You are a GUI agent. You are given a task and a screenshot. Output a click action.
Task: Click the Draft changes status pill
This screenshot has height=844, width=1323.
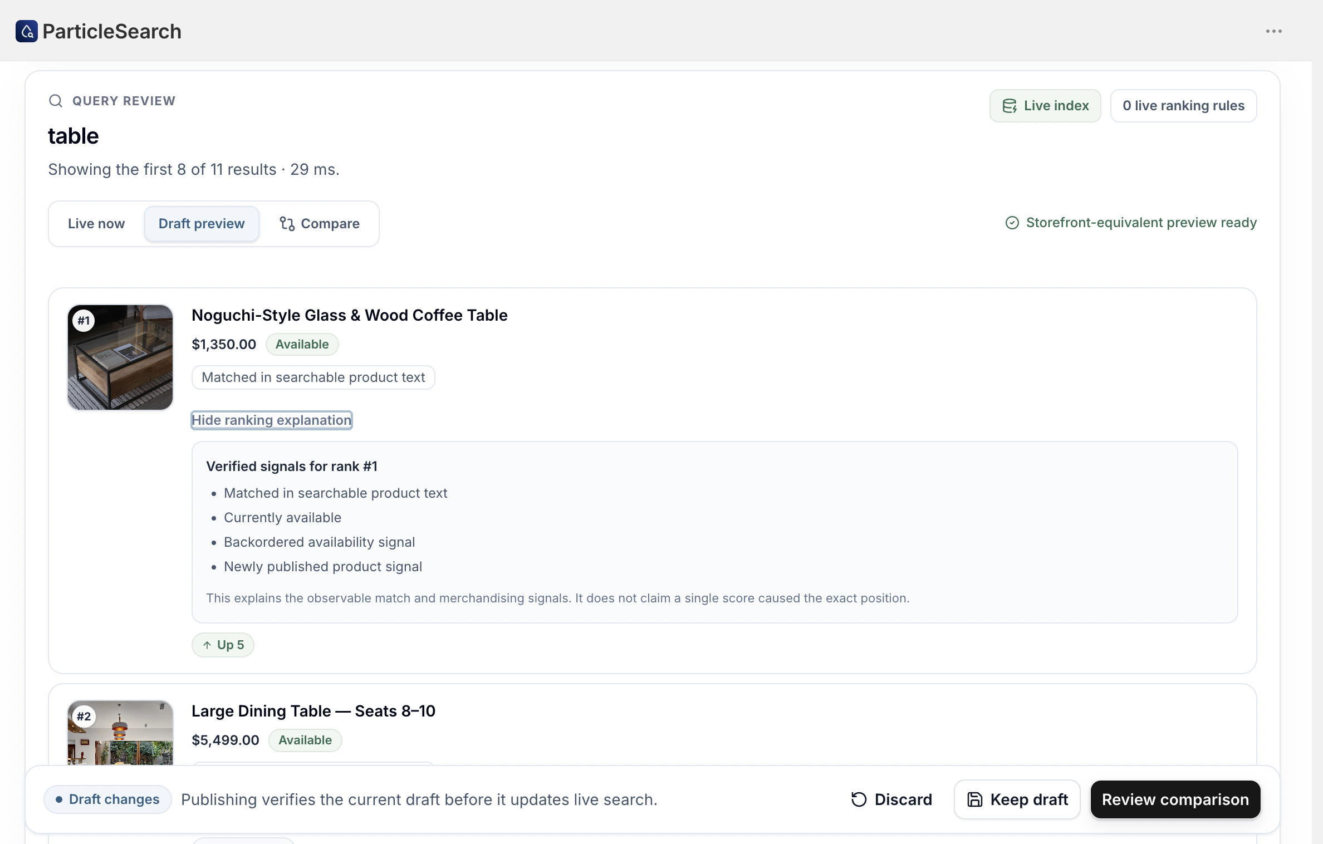tap(107, 799)
